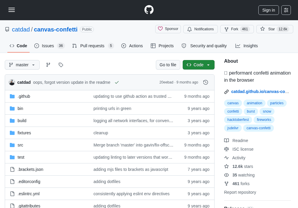
Task: Select the snow topic tag
Action: point(267,111)
